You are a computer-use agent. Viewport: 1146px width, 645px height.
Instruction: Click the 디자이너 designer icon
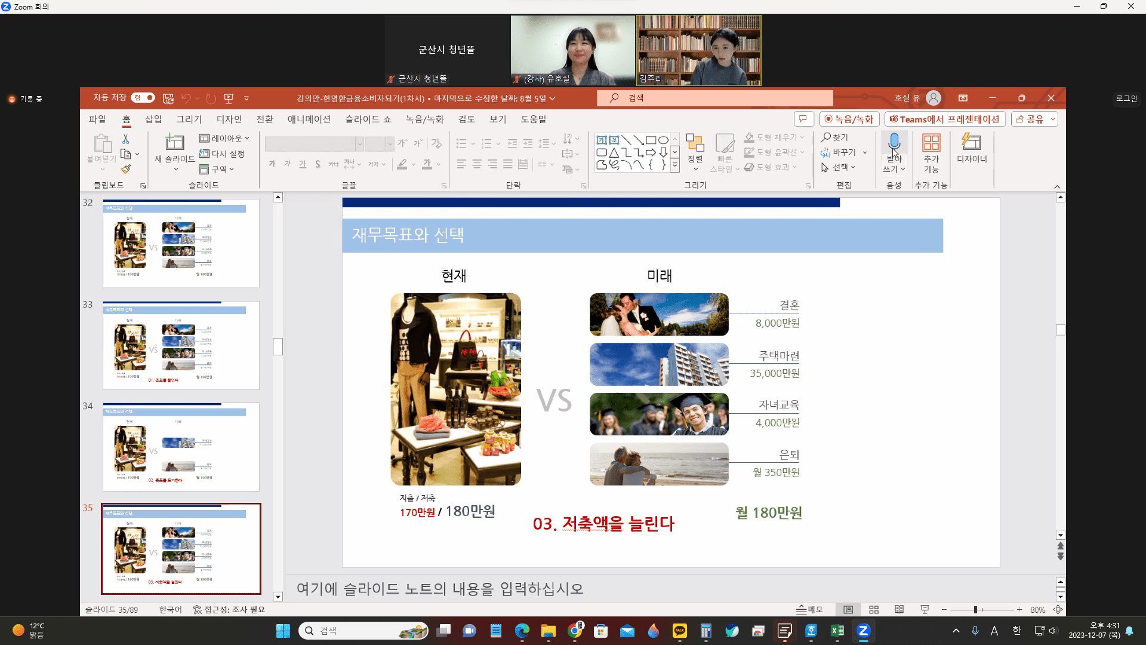pyautogui.click(x=972, y=142)
